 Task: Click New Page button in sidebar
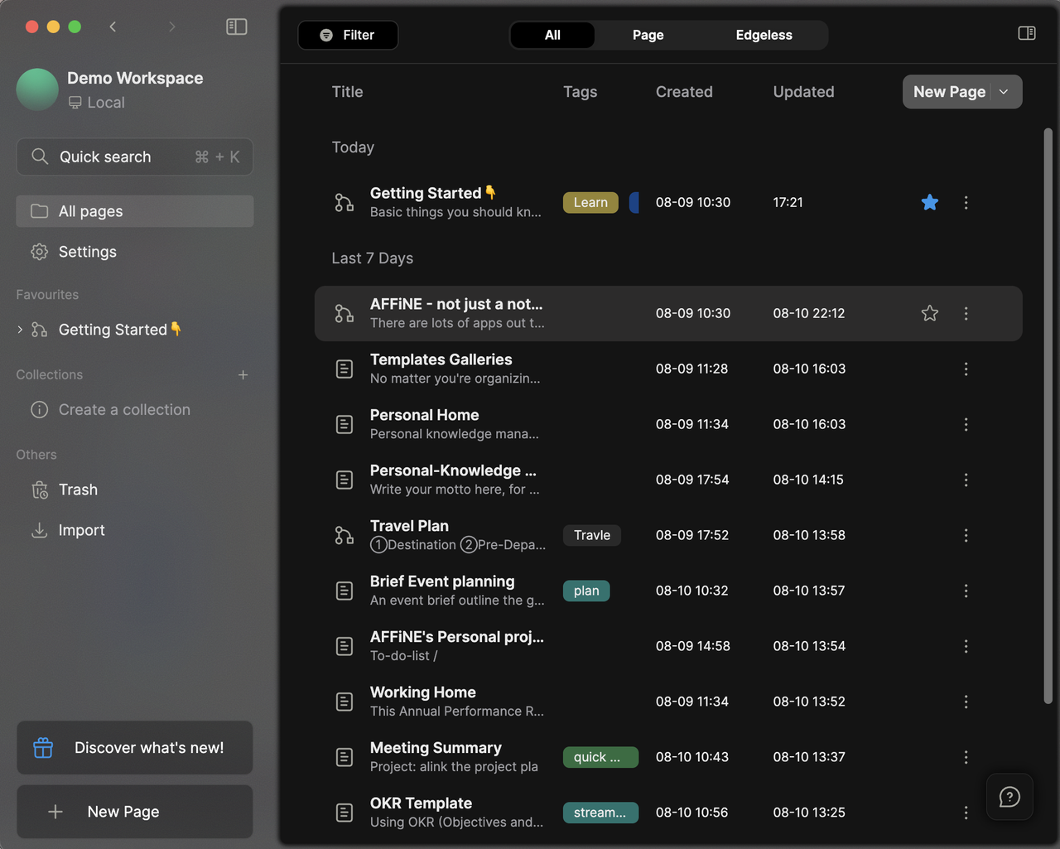[x=135, y=812]
